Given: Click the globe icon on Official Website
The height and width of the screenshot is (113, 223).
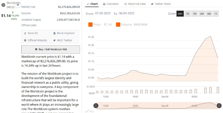Looking at the screenshot, I should pyautogui.click(x=25, y=40).
